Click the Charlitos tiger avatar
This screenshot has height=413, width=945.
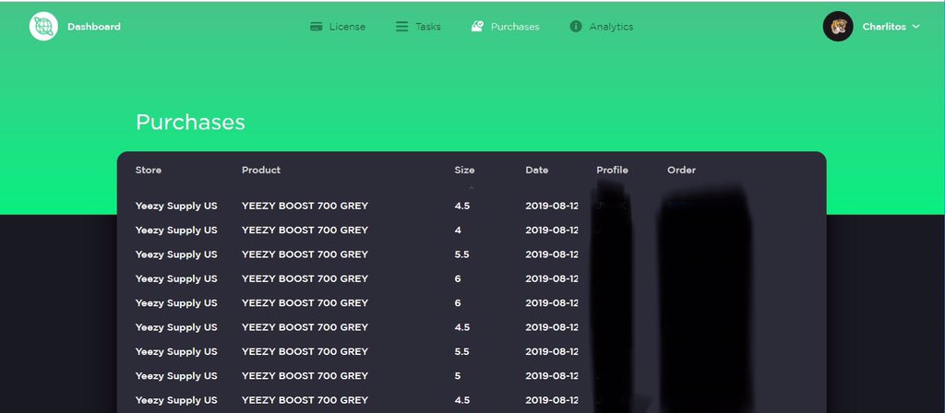pyautogui.click(x=838, y=27)
